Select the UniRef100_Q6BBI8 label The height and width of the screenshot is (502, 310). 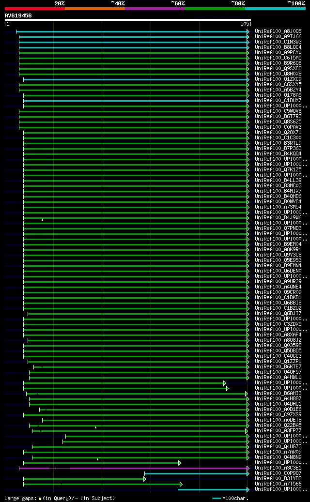point(278,303)
